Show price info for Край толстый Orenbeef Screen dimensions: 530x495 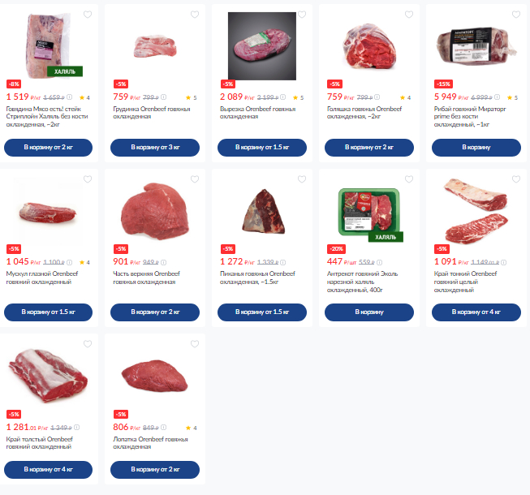click(77, 427)
